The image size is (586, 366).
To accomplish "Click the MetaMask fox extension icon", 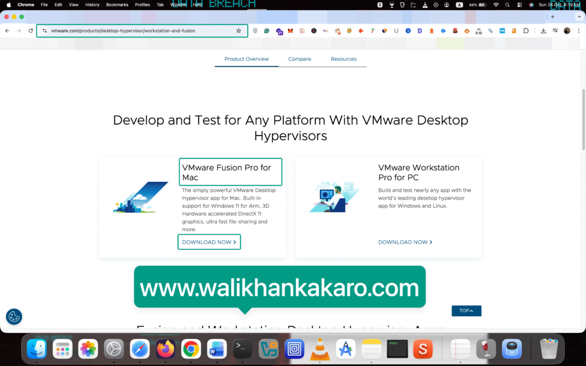I will (290, 31).
